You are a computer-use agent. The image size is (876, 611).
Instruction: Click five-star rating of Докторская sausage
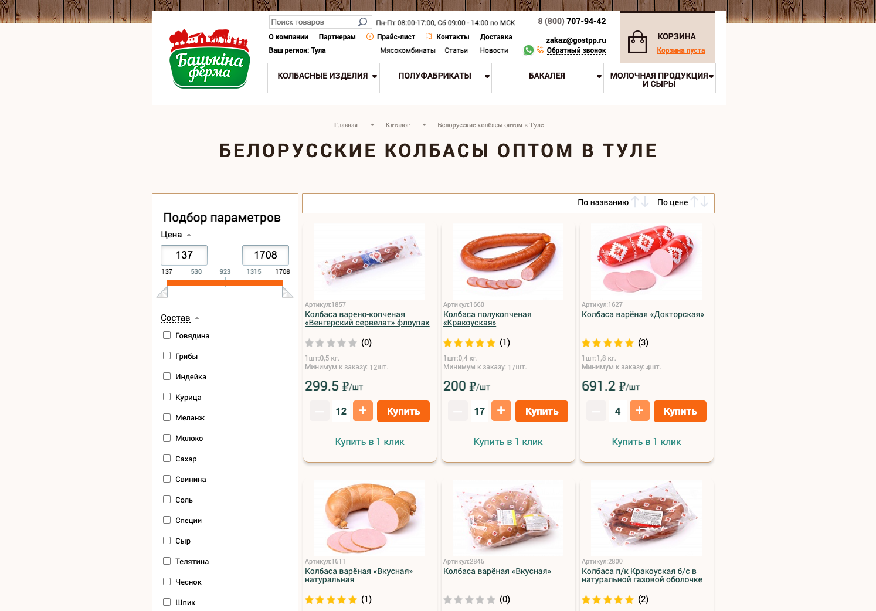pyautogui.click(x=607, y=342)
